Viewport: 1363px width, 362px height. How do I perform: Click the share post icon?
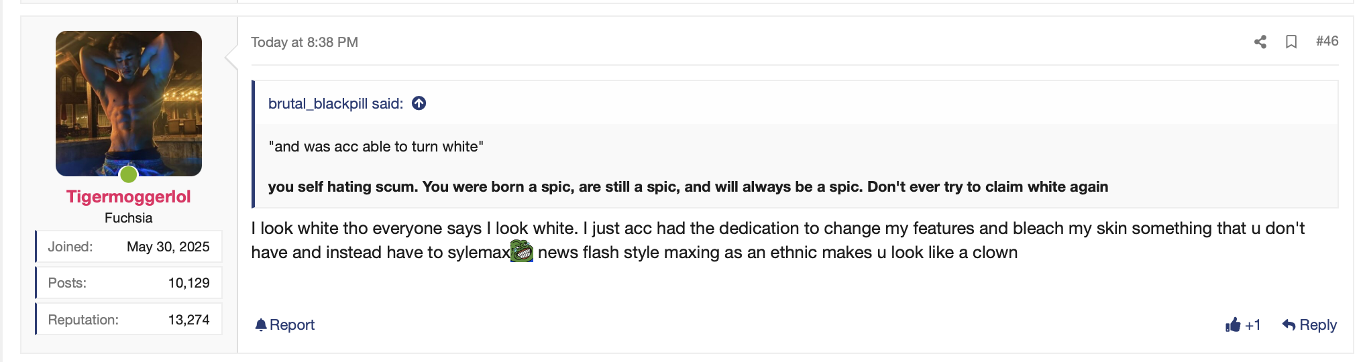[1260, 42]
